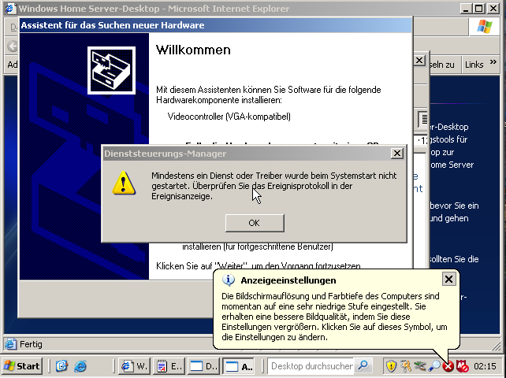Click the keys icon in system tray
Viewport: 506px width, 378px height.
pyautogui.click(x=405, y=366)
